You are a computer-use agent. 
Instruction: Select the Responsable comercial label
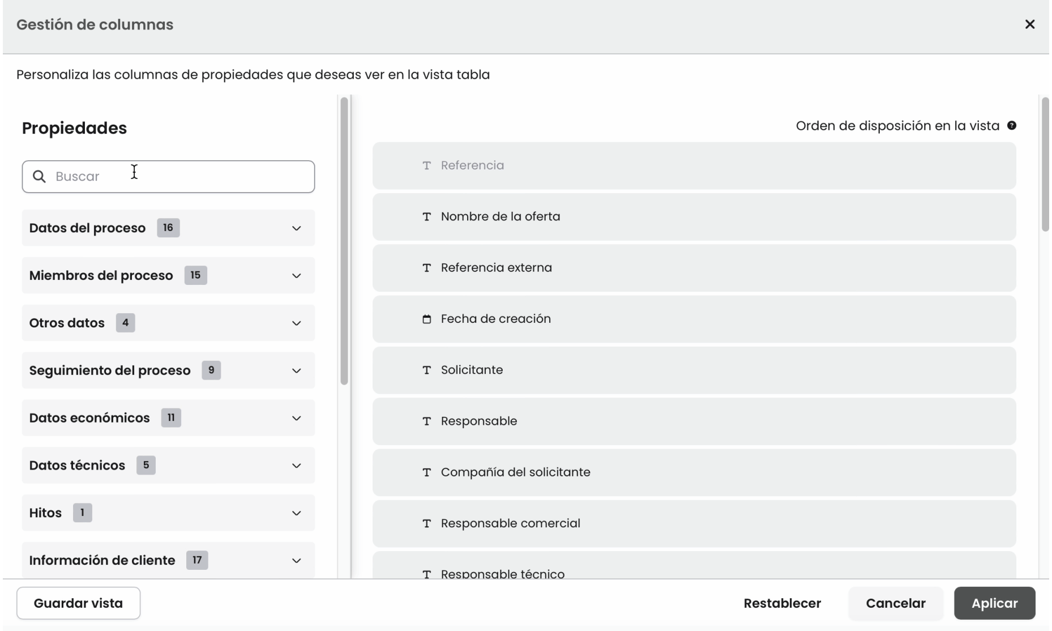[x=511, y=523]
